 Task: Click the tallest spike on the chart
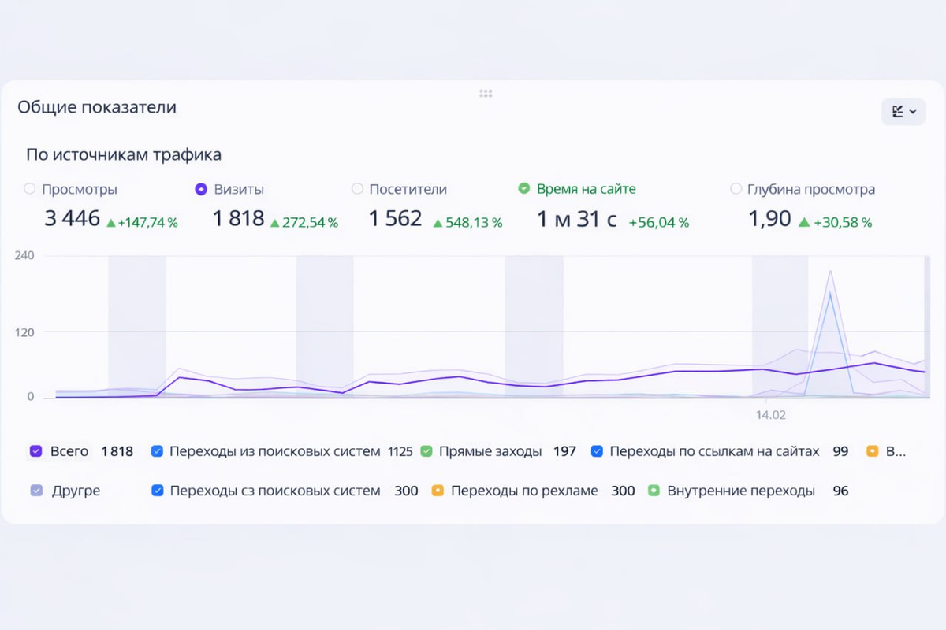point(830,272)
